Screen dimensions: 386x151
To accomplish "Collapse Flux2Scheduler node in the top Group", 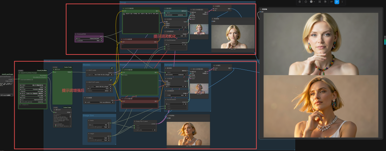I will (165, 40).
